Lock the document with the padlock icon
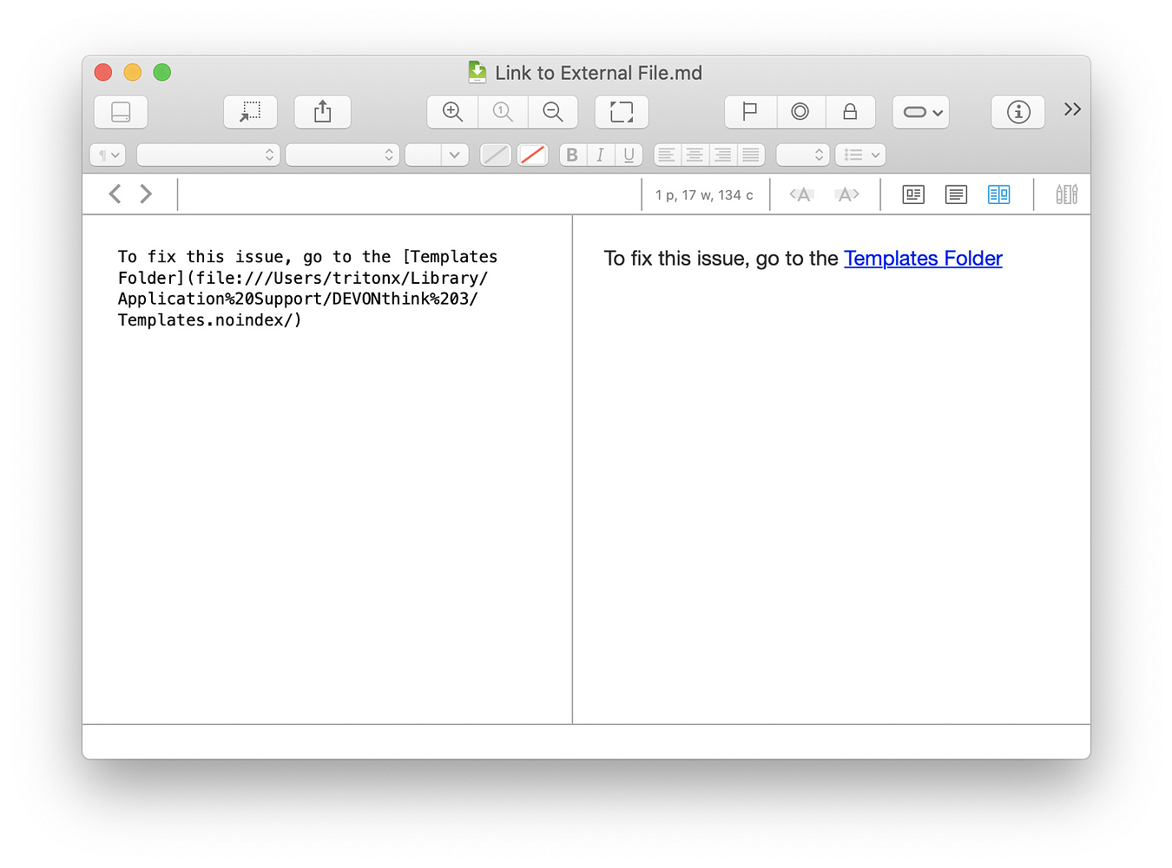This screenshot has height=868, width=1172. click(x=850, y=112)
